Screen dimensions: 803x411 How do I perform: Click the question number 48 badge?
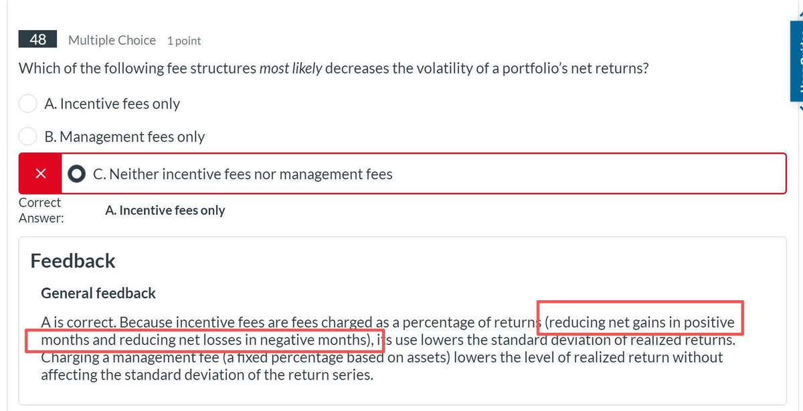38,39
